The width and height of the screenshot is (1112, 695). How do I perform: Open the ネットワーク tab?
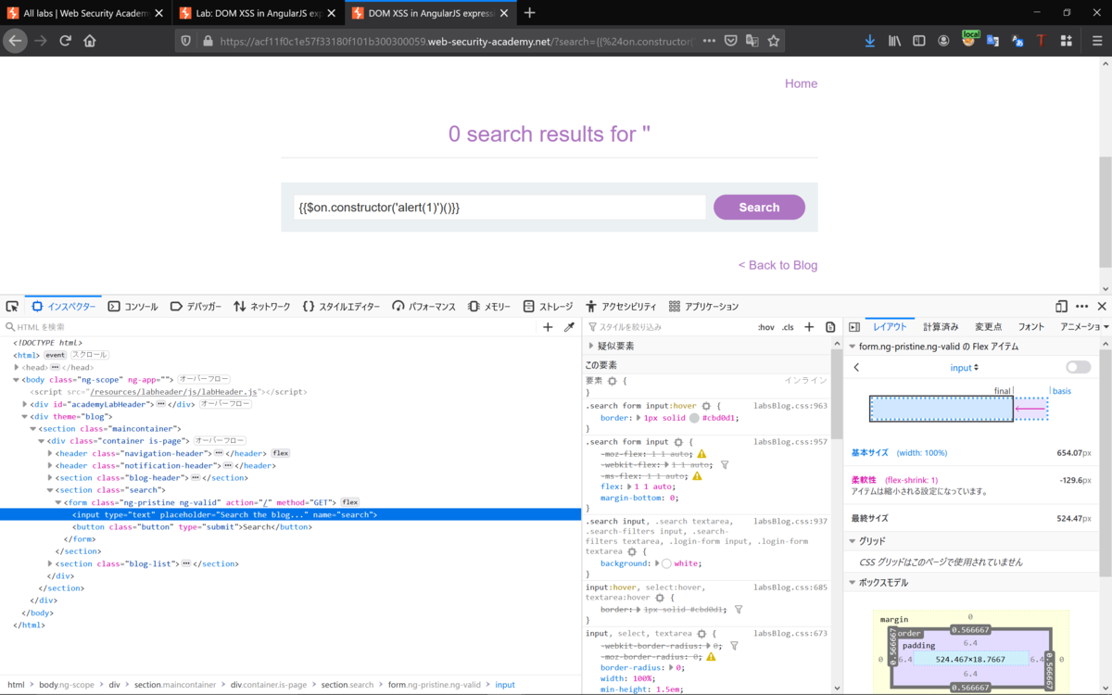(262, 307)
